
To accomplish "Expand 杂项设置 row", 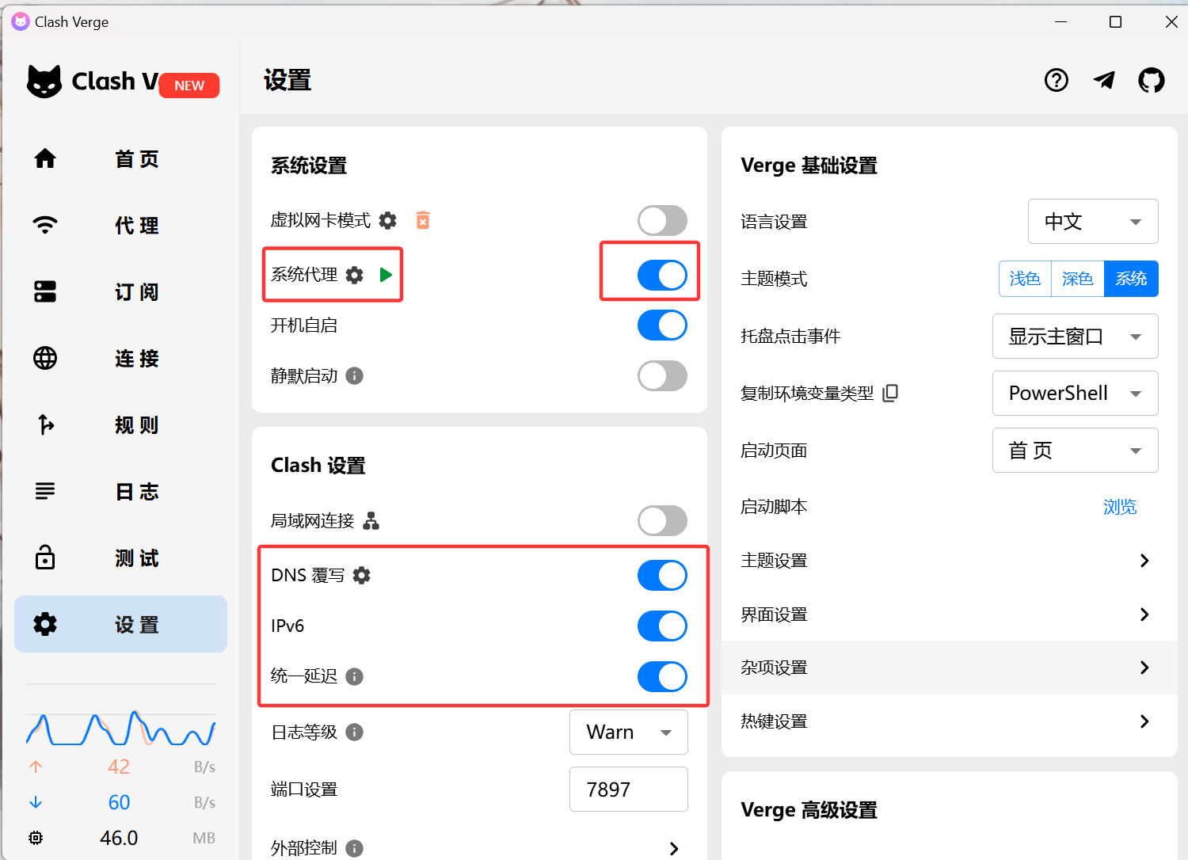I will click(x=949, y=668).
